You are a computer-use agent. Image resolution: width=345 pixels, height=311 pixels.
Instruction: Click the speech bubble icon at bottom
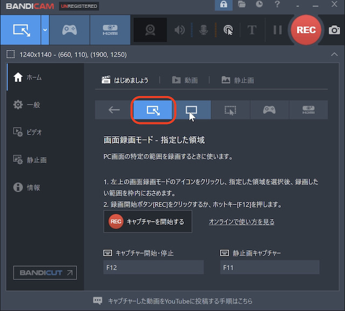click(x=98, y=301)
